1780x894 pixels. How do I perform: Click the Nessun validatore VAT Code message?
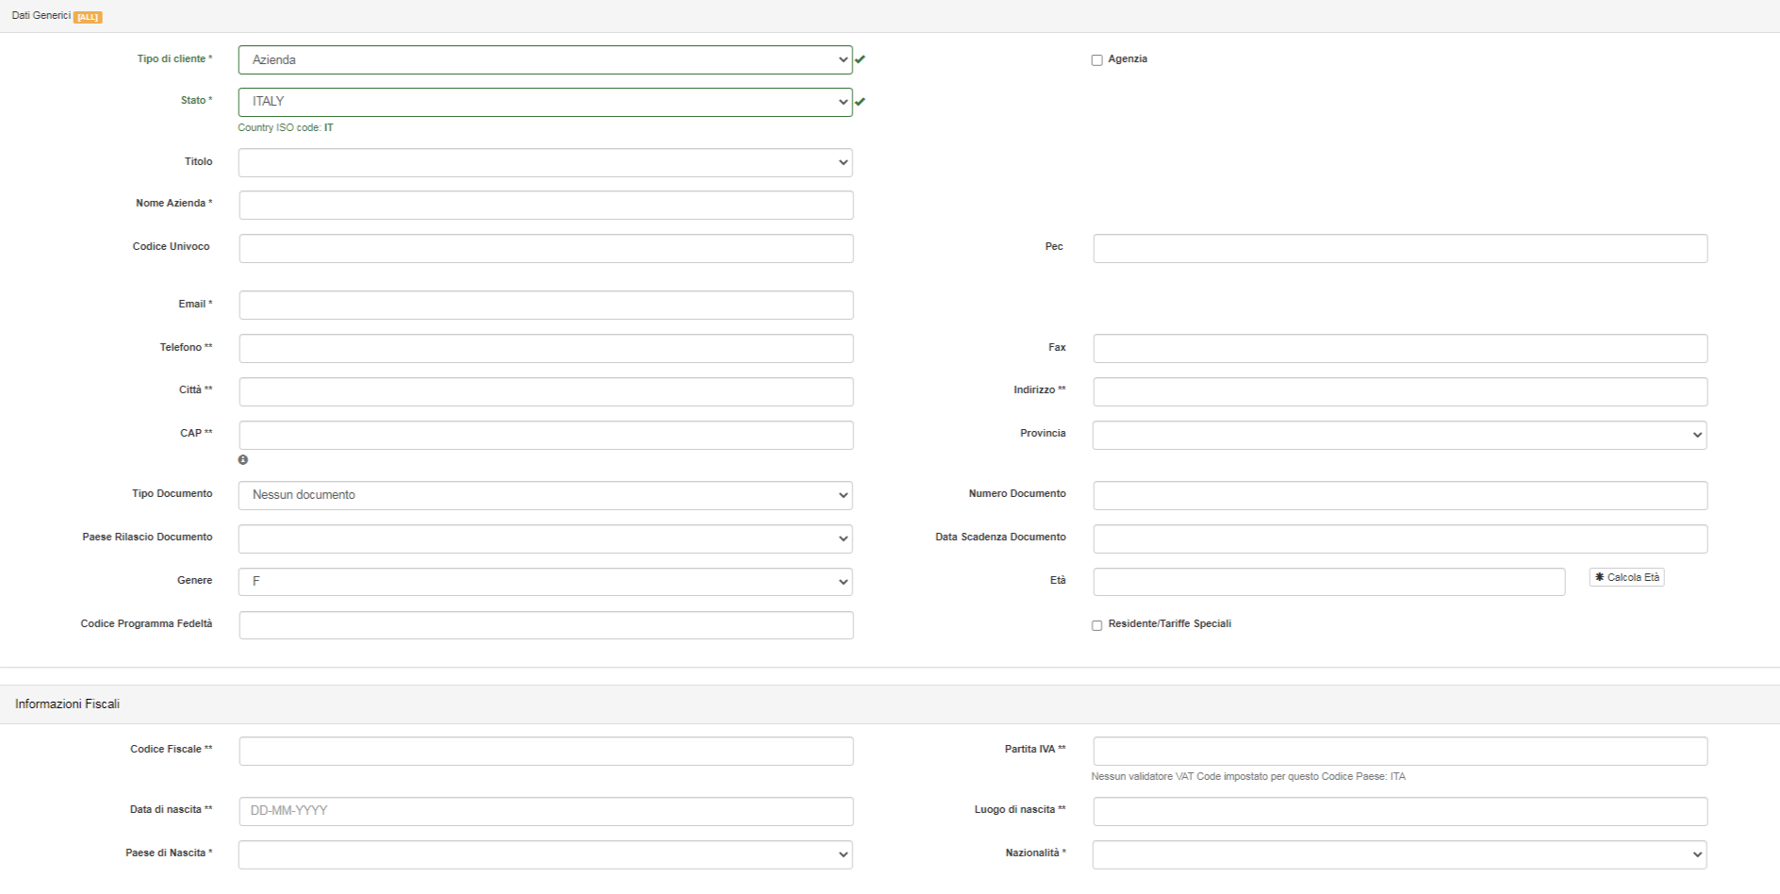1248,777
